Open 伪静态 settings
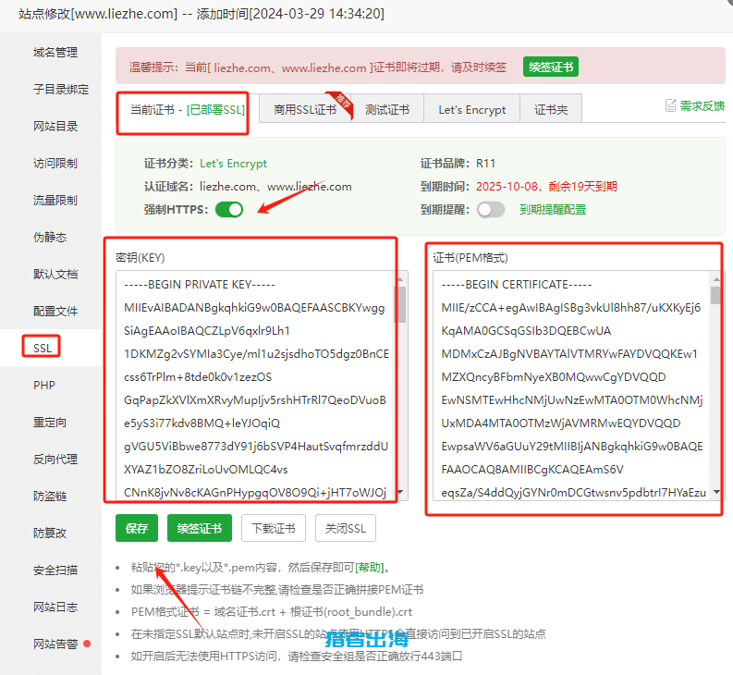Image resolution: width=733 pixels, height=675 pixels. (x=50, y=237)
